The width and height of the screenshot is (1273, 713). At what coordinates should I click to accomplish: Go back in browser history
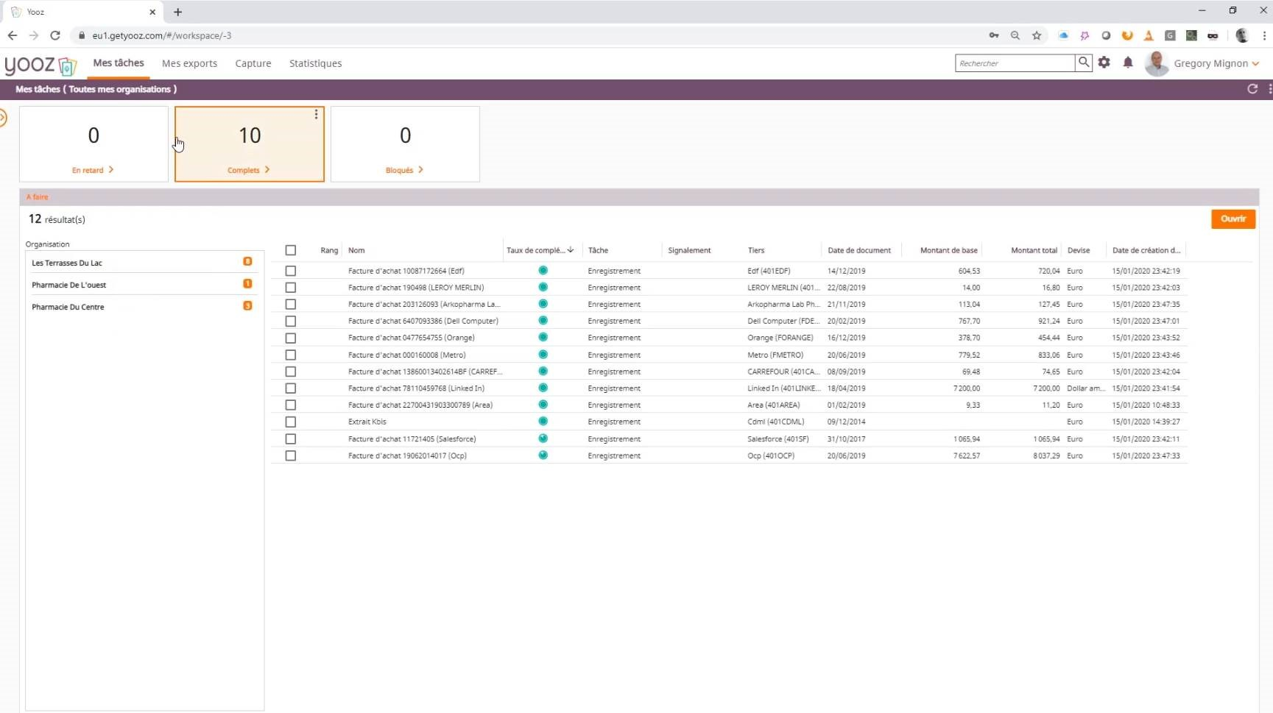[x=13, y=35]
